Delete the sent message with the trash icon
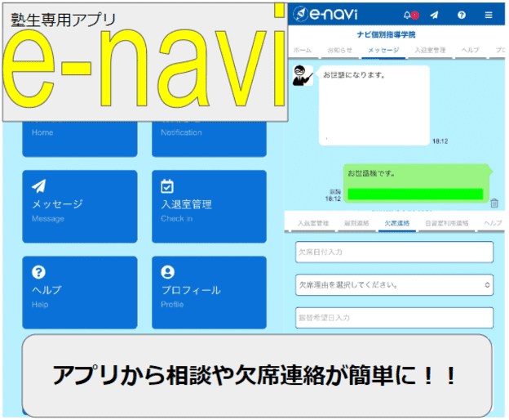Image resolution: width=509 pixels, height=420 pixels. tap(494, 203)
